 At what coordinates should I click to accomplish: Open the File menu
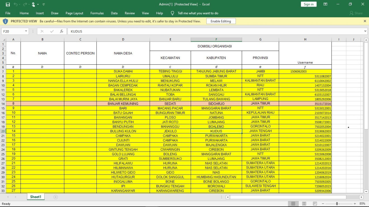pyautogui.click(x=8, y=13)
